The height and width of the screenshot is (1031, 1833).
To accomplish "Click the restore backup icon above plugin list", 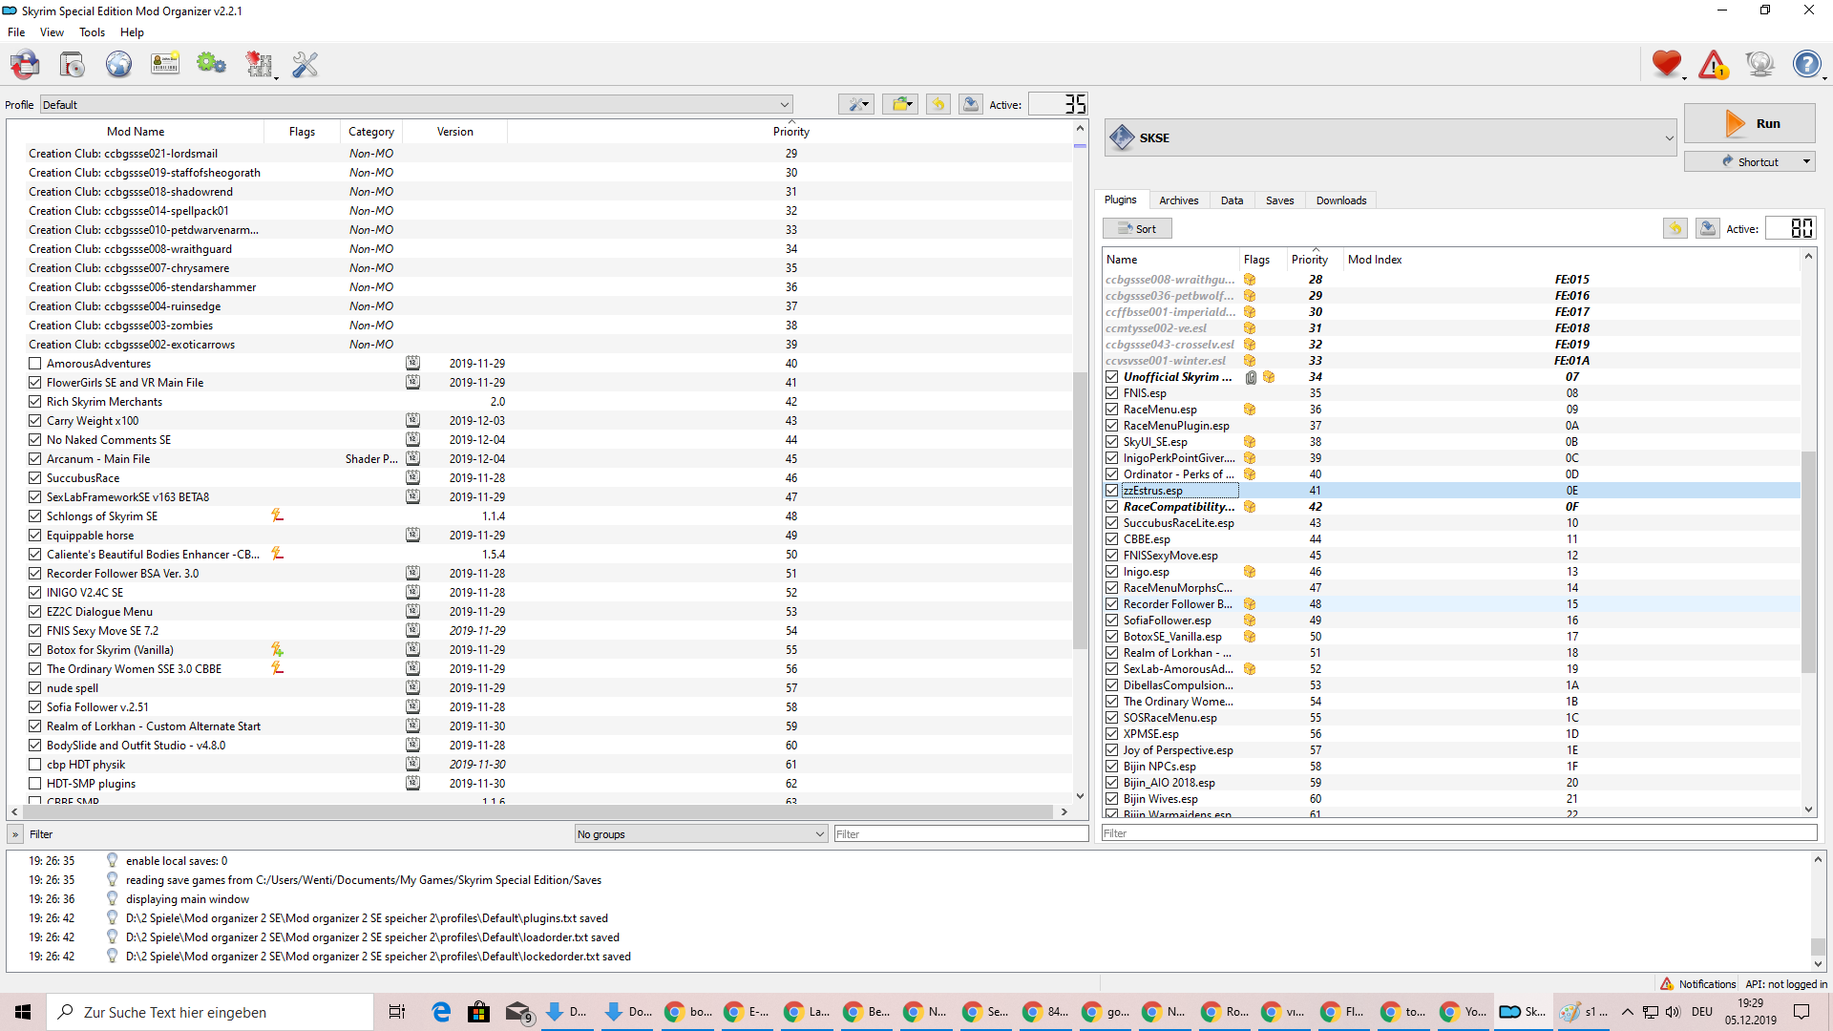I will point(1675,228).
